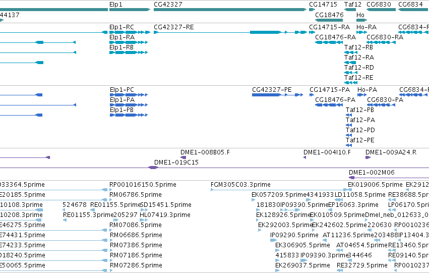Click the CG42327 gene label
The height and width of the screenshot is (273, 429).
(168, 5)
